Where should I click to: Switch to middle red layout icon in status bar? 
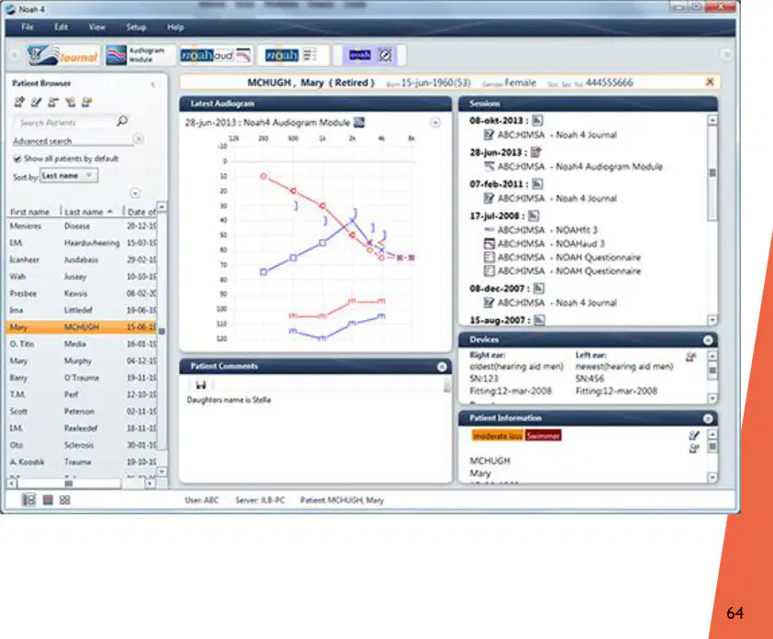pyautogui.click(x=48, y=500)
